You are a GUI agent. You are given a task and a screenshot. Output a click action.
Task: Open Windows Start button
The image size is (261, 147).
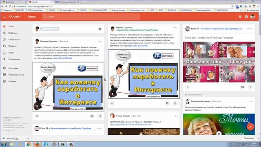4,144
